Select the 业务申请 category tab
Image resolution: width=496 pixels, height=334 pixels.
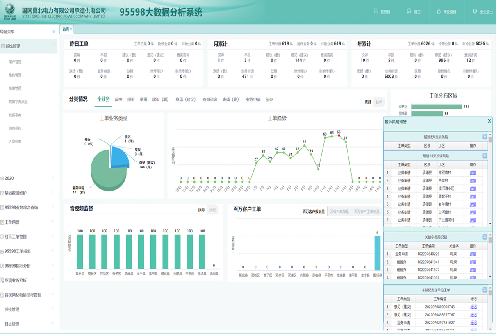click(x=253, y=99)
